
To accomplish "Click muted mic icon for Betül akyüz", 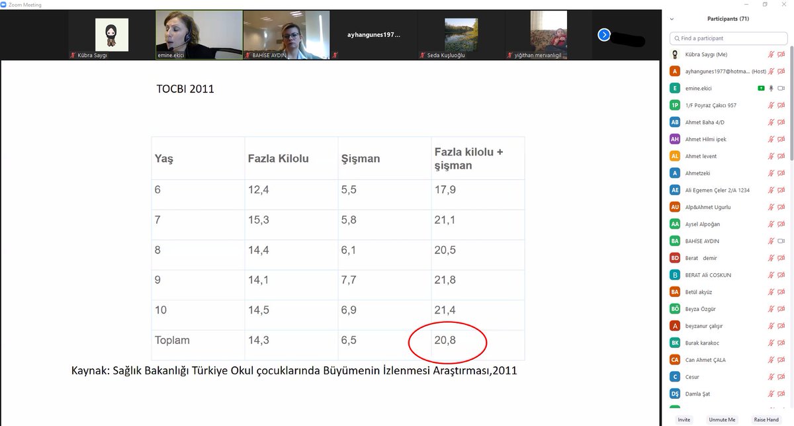I will point(771,292).
